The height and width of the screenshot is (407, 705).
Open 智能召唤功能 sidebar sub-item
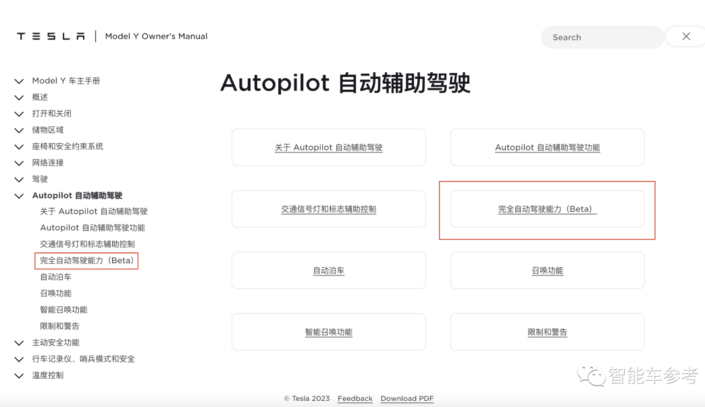[x=63, y=310]
